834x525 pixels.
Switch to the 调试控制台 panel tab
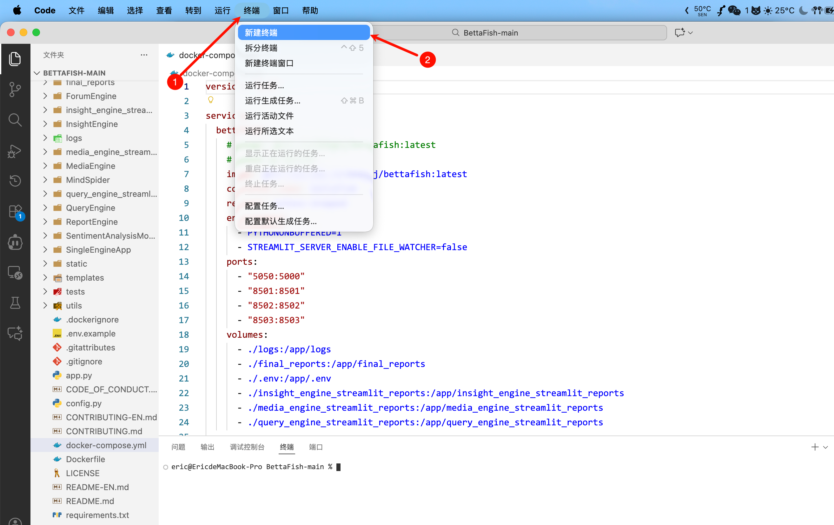247,447
